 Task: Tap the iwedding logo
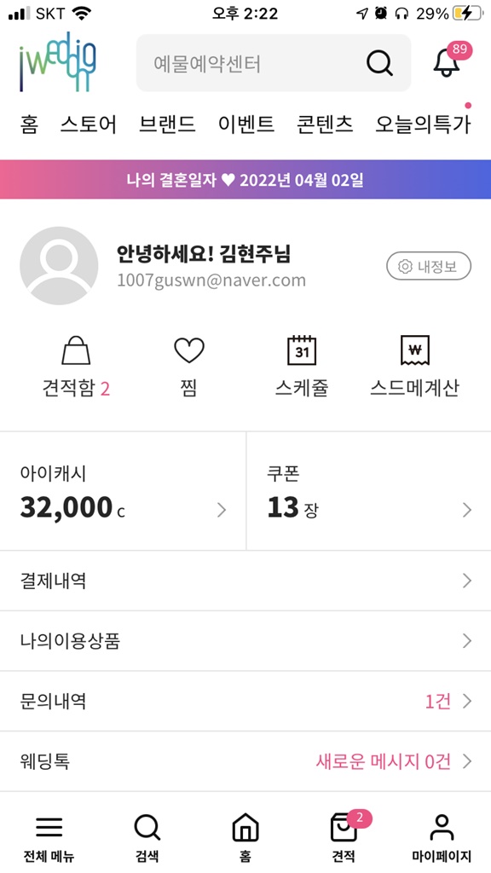pyautogui.click(x=57, y=61)
